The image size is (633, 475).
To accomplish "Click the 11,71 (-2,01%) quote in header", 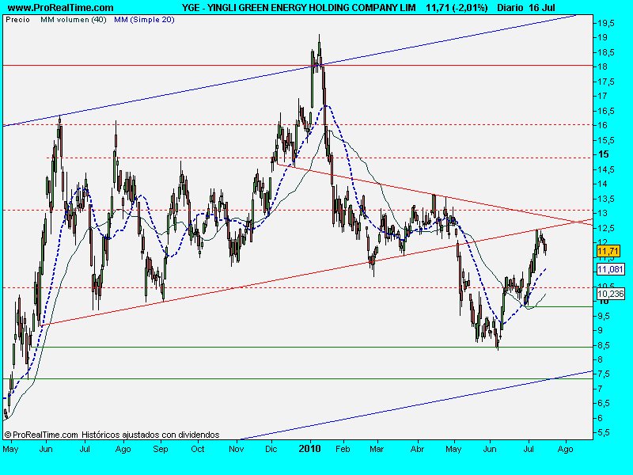I will 457,8.
